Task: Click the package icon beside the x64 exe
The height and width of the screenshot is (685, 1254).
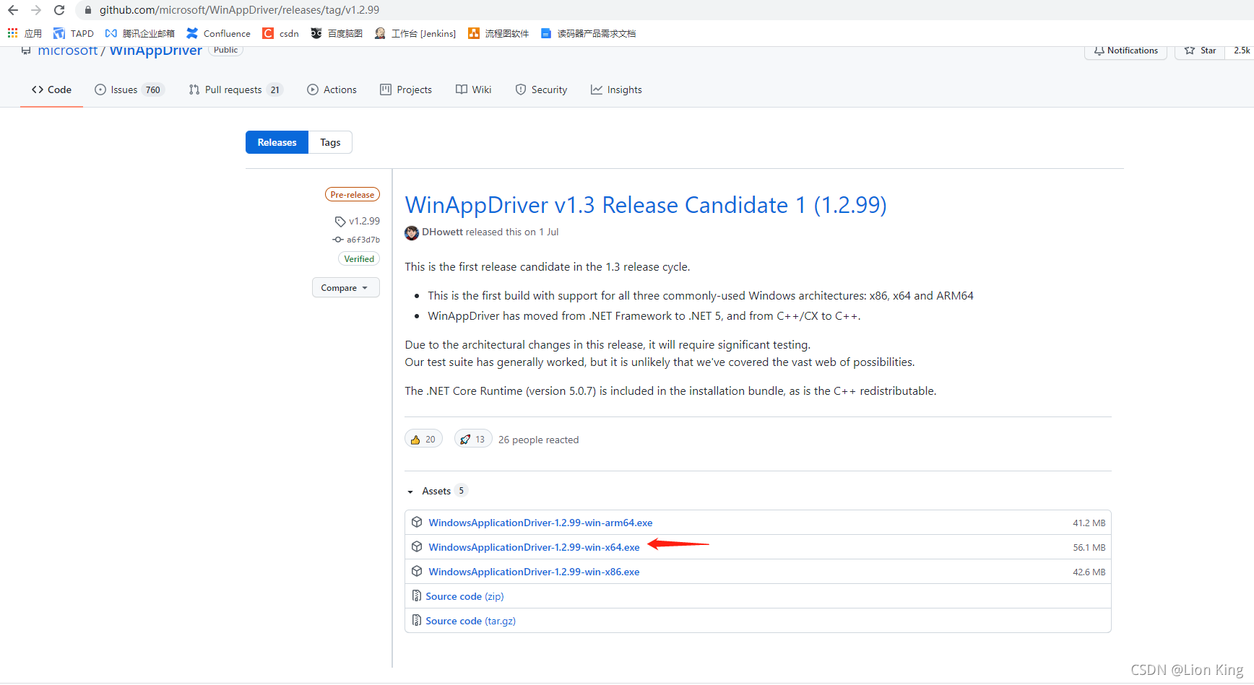Action: [417, 546]
